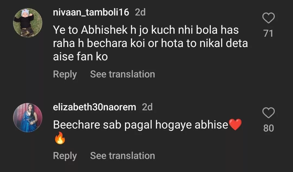
Task: Open the nivaan_tamboli16 username link
Action: (x=91, y=12)
